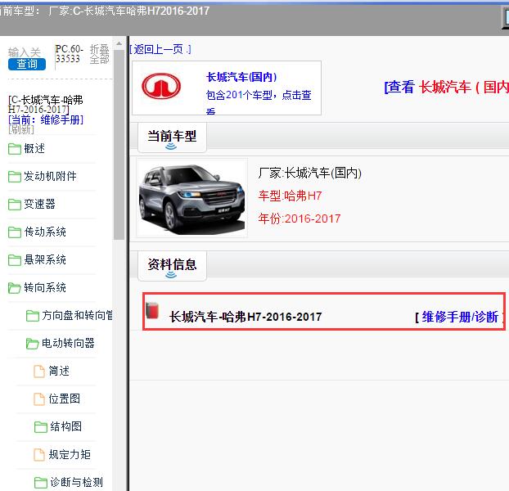The width and height of the screenshot is (509, 491).
Task: Click the 悬架系统 folder icon
Action: (14, 260)
